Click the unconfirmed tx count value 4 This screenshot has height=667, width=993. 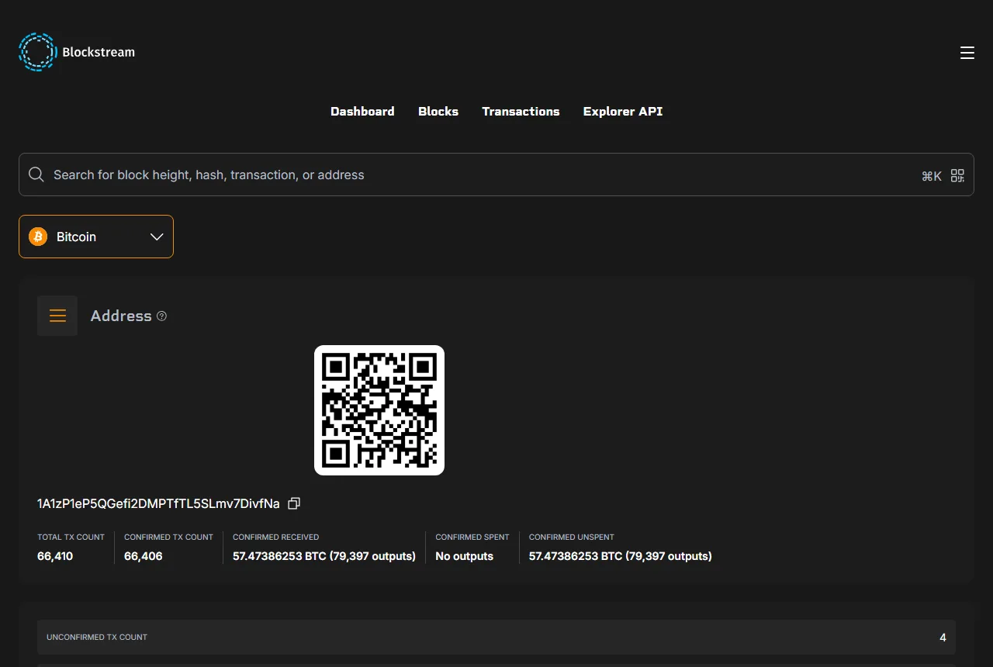click(x=943, y=638)
